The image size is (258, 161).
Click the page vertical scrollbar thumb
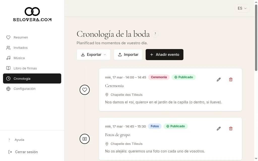[256, 38]
